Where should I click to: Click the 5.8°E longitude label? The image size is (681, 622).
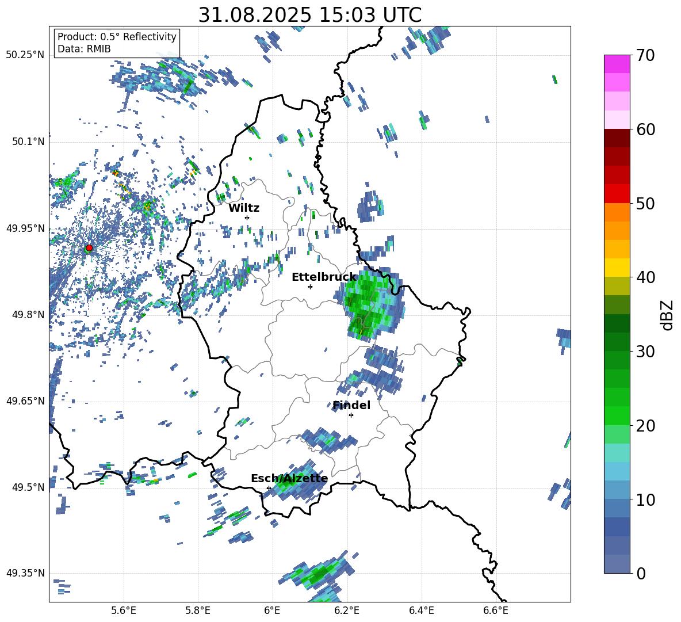198,610
